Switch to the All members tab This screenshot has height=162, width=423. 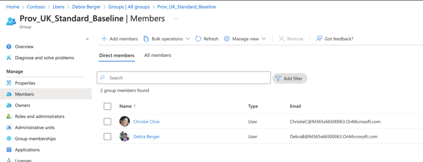[157, 55]
